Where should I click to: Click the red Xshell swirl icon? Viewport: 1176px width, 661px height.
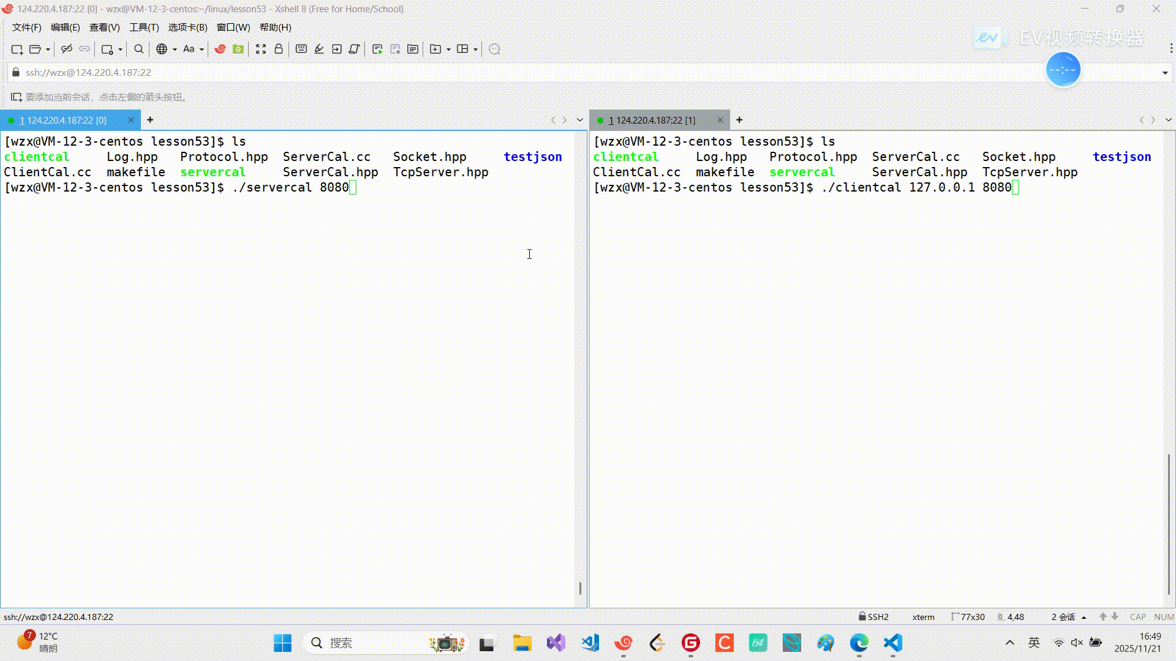click(220, 49)
